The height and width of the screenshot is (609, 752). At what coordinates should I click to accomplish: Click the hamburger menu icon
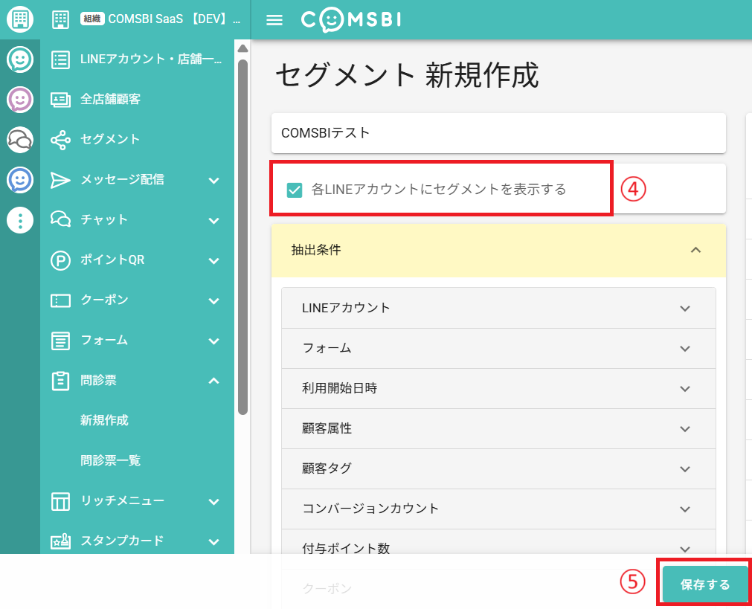[274, 19]
